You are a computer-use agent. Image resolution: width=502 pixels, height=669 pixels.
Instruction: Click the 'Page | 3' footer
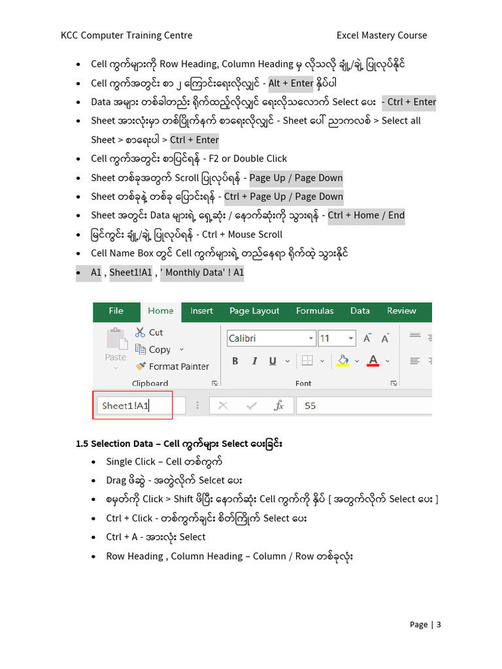[x=425, y=625]
